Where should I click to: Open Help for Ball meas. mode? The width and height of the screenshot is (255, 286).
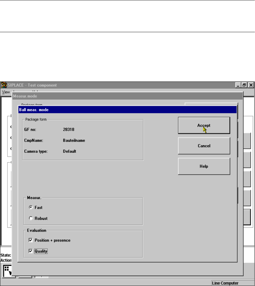pyautogui.click(x=204, y=166)
